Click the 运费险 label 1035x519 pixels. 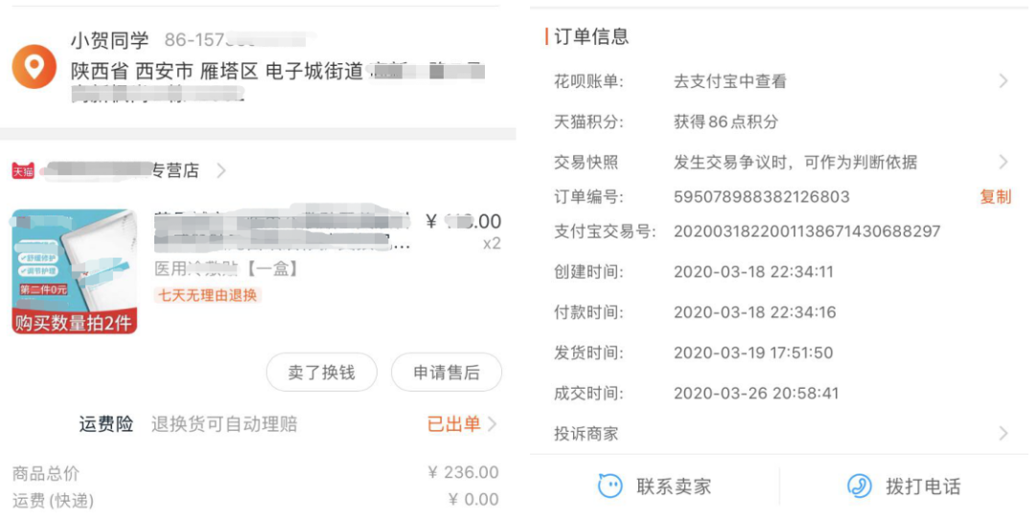click(x=106, y=424)
